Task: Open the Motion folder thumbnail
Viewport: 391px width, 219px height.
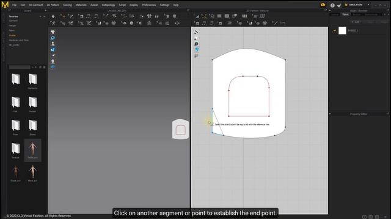Action: point(32,104)
